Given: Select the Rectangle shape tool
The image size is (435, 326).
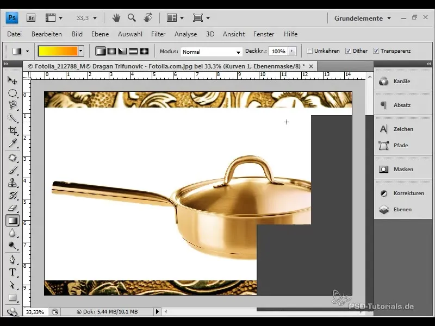Looking at the screenshot, I should (x=12, y=297).
